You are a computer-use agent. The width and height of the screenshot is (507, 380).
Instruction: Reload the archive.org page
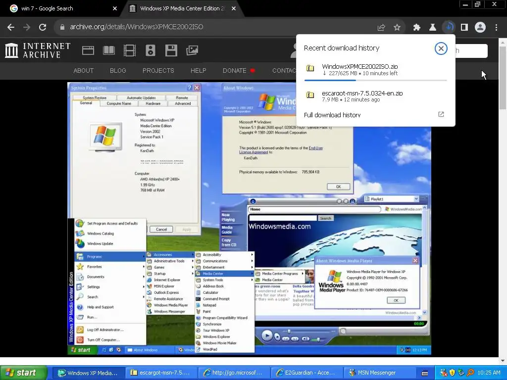[x=43, y=27]
